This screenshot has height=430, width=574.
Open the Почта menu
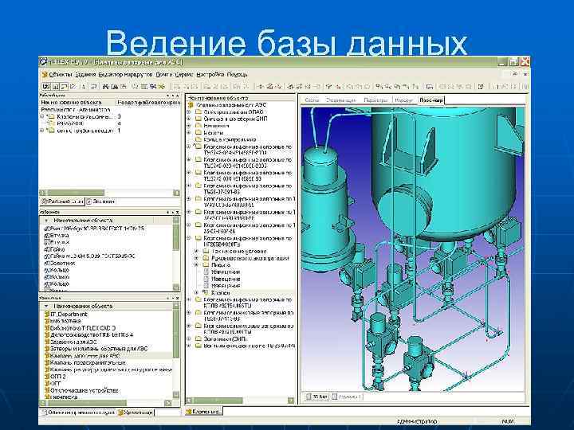tap(163, 75)
